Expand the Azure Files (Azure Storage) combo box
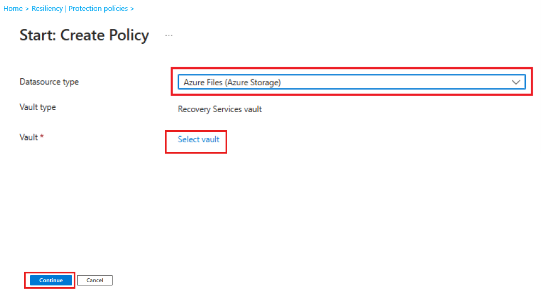 [x=351, y=82]
